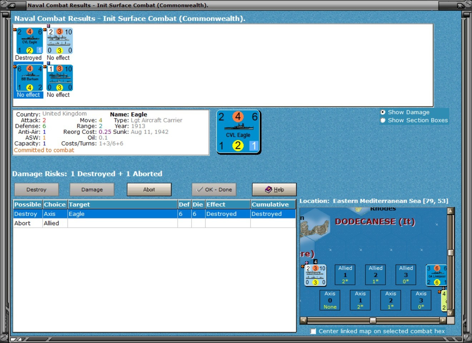Click the Choice column header
This screenshot has height=343, width=472.
55,205
